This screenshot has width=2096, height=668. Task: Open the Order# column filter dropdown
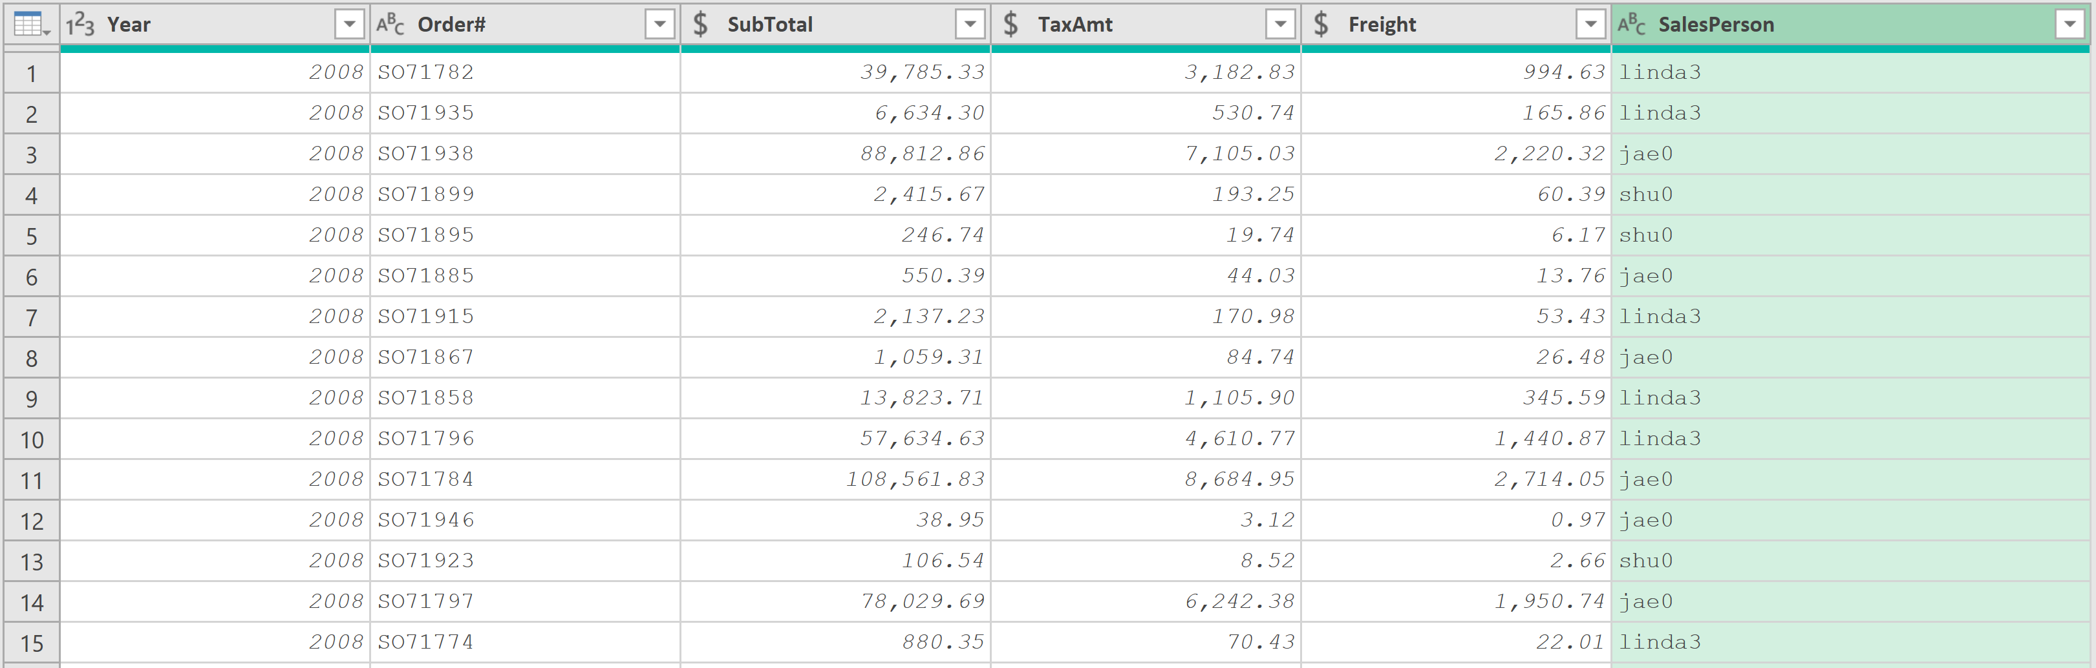[660, 25]
